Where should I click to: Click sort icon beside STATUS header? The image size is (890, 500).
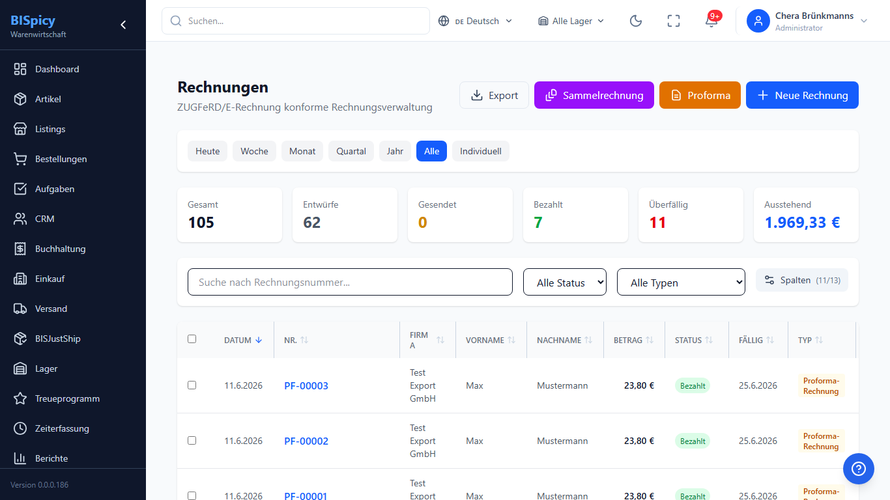tap(709, 340)
